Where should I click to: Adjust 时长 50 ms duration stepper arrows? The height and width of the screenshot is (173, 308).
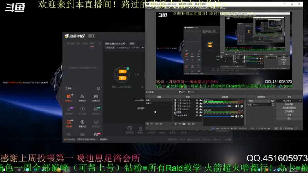(x=273, y=105)
